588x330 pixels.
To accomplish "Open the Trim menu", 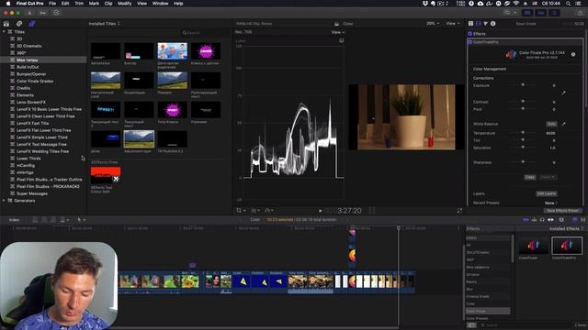I will coord(79,4).
